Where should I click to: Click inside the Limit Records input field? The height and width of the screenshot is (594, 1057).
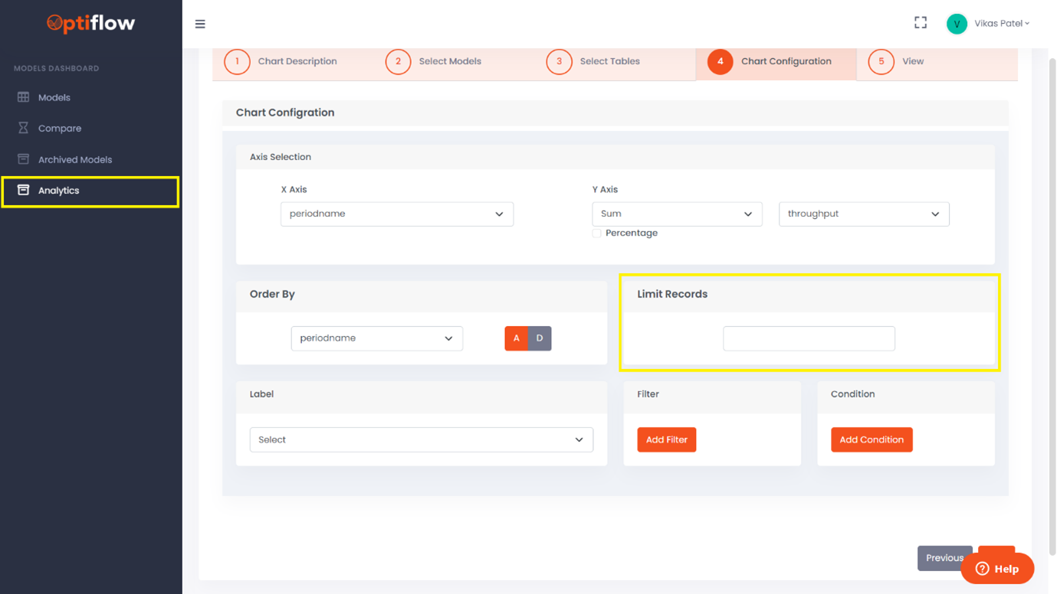(809, 338)
